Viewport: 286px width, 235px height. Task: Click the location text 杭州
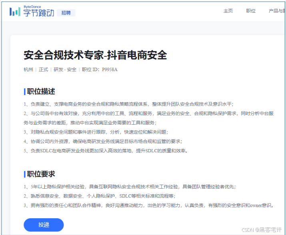tap(28, 70)
